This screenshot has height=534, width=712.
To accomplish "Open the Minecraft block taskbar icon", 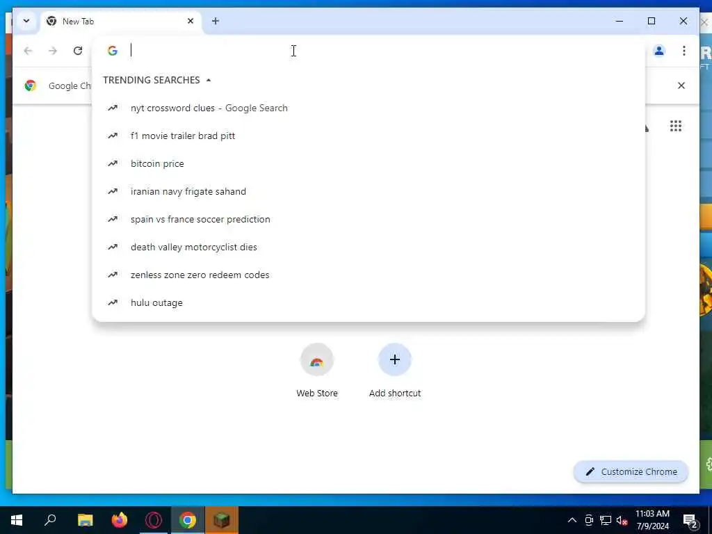I will tap(222, 520).
